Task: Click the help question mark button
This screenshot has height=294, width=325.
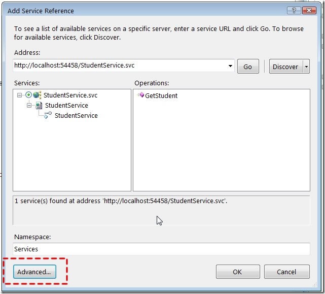Action: point(294,10)
